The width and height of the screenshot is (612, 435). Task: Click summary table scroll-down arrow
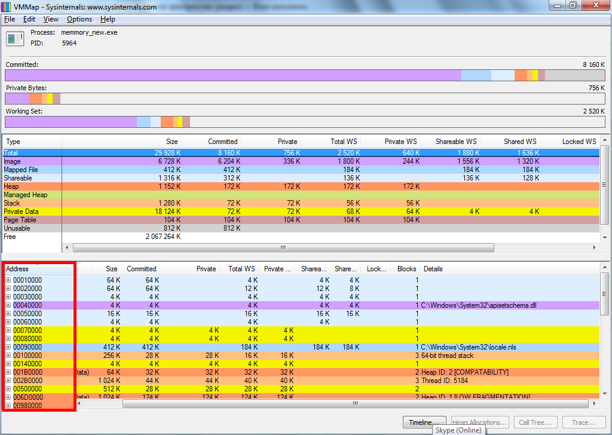605,238
